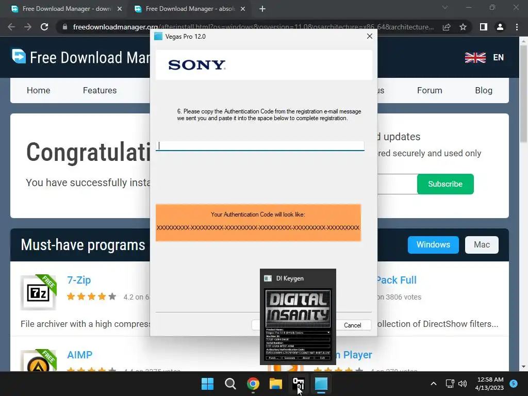528x396 pixels.
Task: Open Forum in site navigation
Action: [430, 90]
